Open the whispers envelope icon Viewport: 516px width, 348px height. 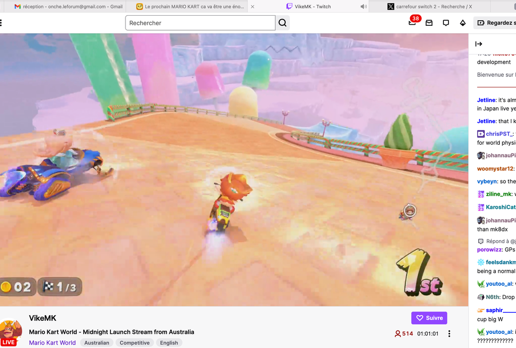429,23
